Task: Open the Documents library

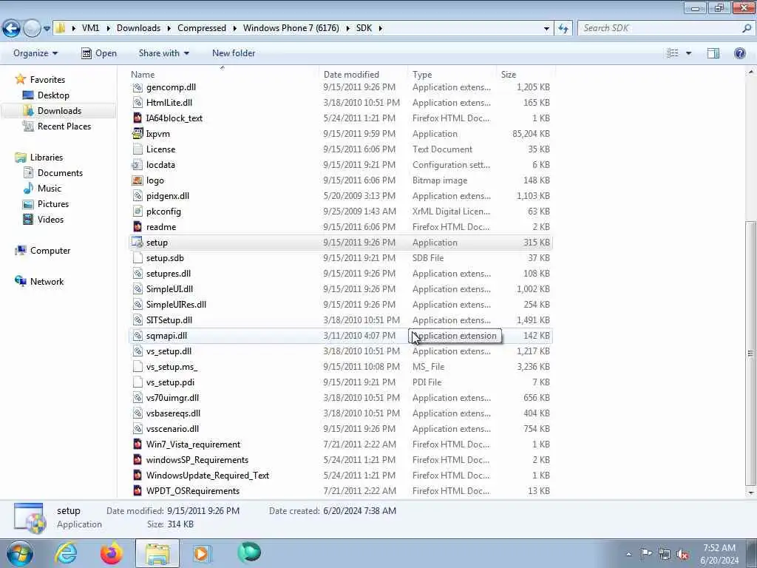Action: [60, 173]
